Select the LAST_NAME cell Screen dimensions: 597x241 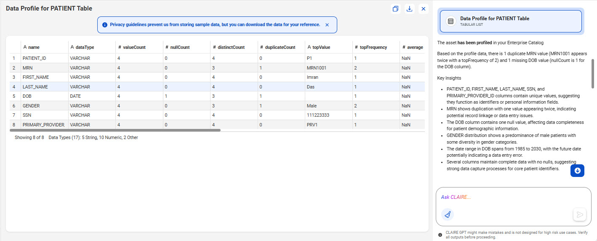(x=44, y=87)
